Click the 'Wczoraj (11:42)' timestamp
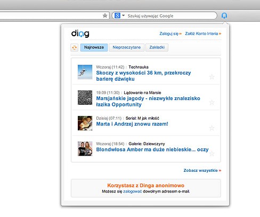This screenshot has width=260, height=217. click(110, 67)
